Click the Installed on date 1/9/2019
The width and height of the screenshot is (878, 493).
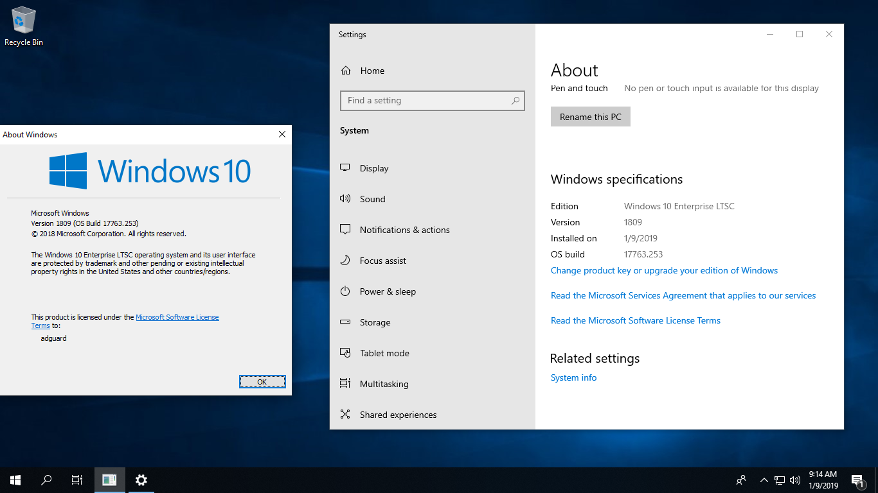tap(641, 239)
